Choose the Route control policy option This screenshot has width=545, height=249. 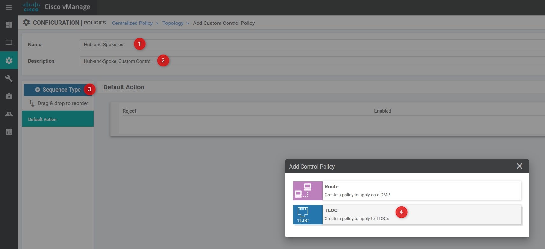422,191
